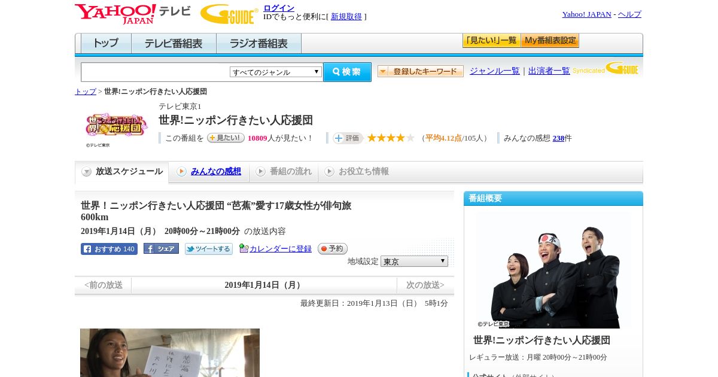Viewport: 718px width, 377px height.
Task: Go to <前の放送 previous broadcast
Action: [104, 285]
